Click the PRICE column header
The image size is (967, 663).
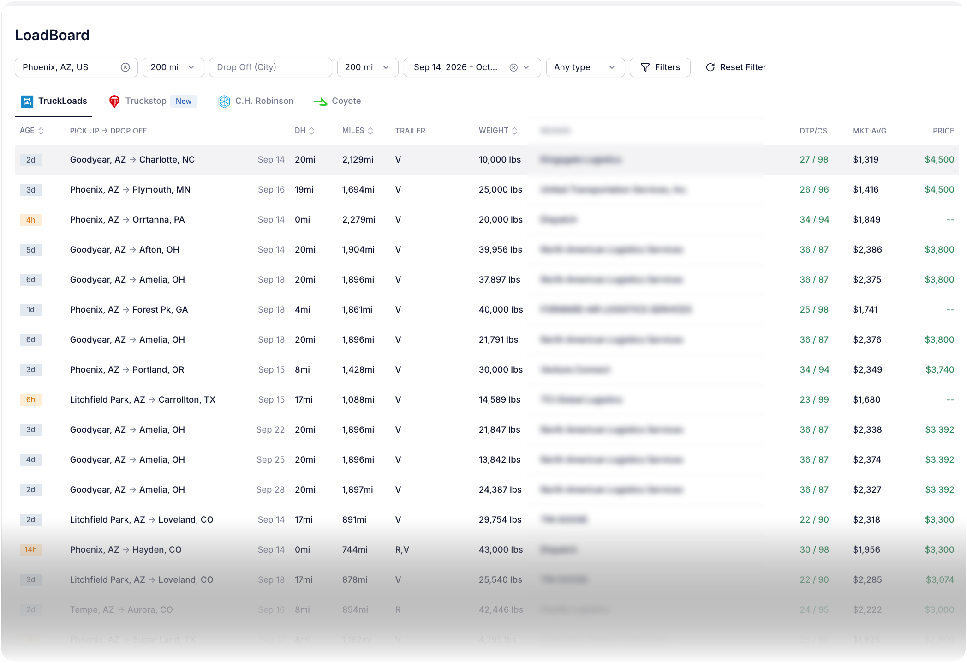tap(943, 131)
